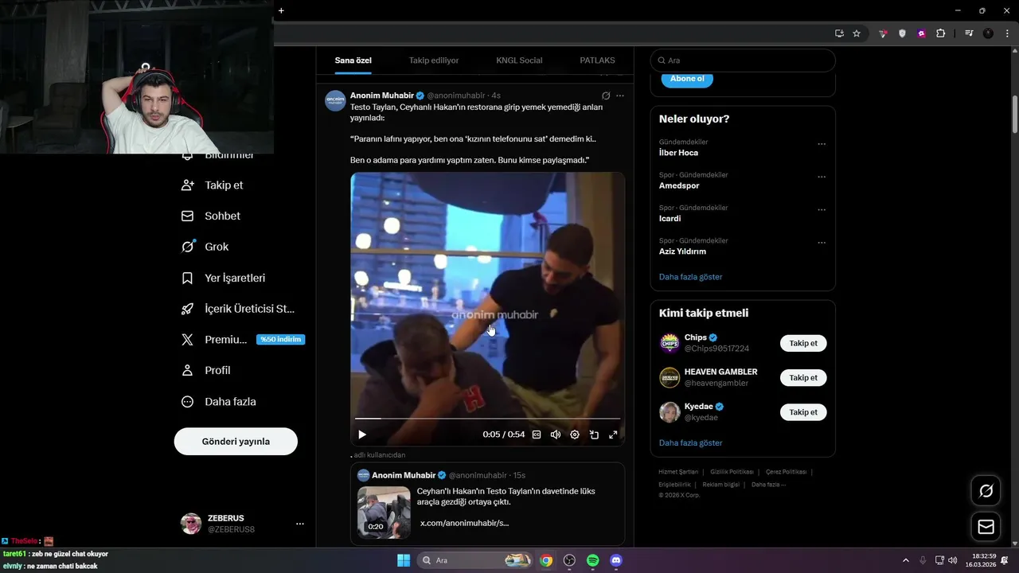Open Sohbet messages in sidebar

pos(211,216)
